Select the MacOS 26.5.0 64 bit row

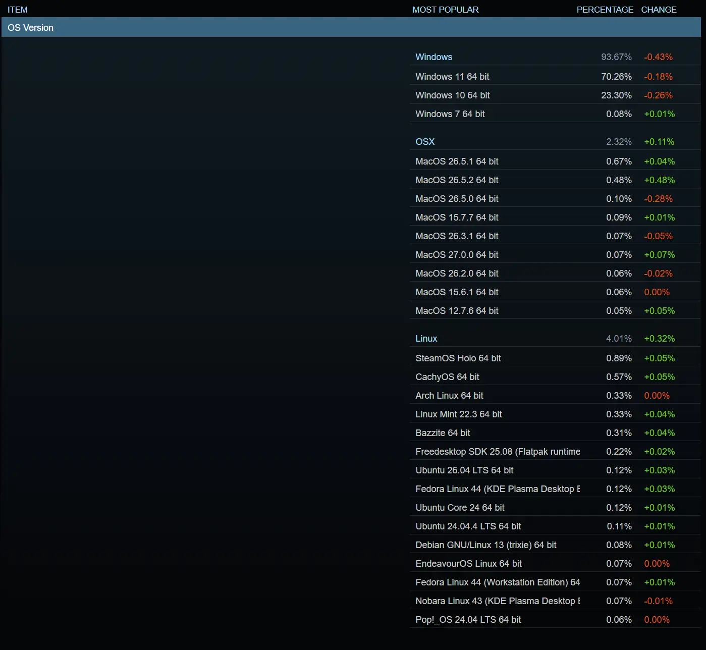(555, 199)
